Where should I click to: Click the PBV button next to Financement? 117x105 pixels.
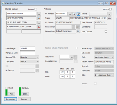pyautogui.click(x=78, y=27)
